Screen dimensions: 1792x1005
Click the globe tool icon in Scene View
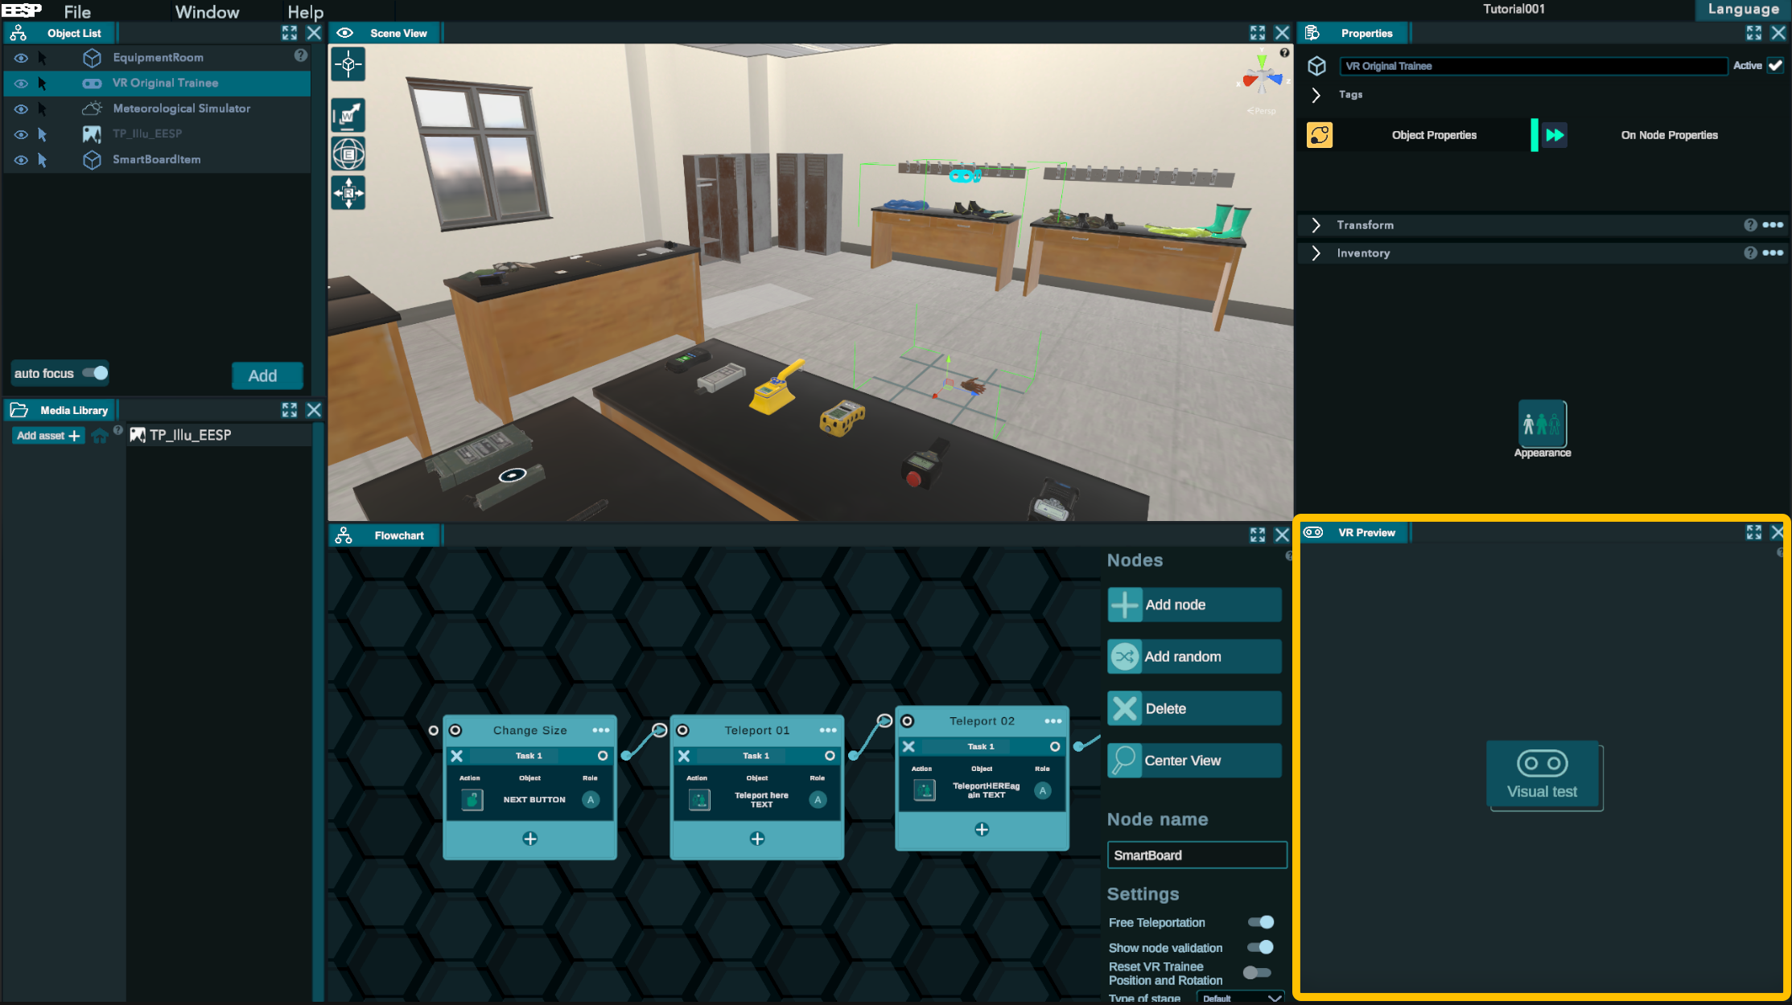(348, 154)
